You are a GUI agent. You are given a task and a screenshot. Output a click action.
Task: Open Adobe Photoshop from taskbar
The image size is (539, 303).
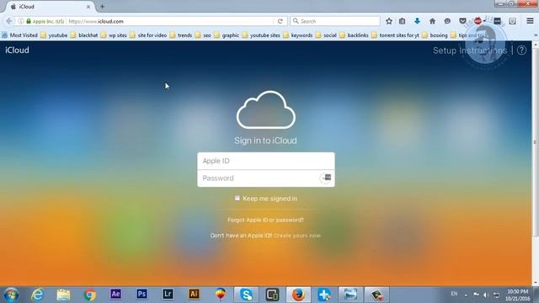pyautogui.click(x=141, y=294)
